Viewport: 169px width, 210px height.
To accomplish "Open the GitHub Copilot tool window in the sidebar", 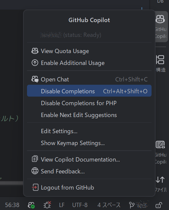I will pos(160,26).
